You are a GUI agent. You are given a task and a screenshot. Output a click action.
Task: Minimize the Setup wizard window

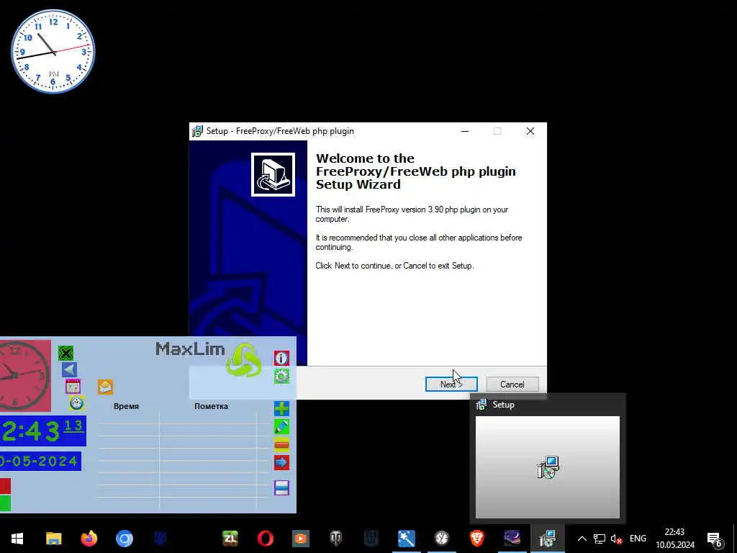click(x=465, y=131)
